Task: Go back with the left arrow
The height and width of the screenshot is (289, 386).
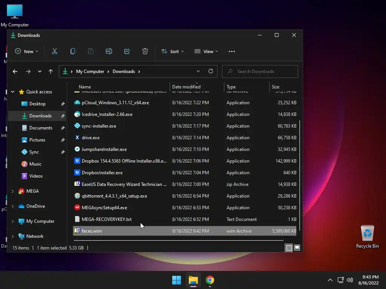Action: [x=15, y=71]
